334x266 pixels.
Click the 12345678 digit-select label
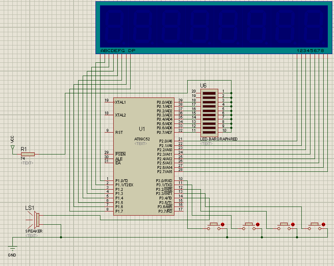310,50
